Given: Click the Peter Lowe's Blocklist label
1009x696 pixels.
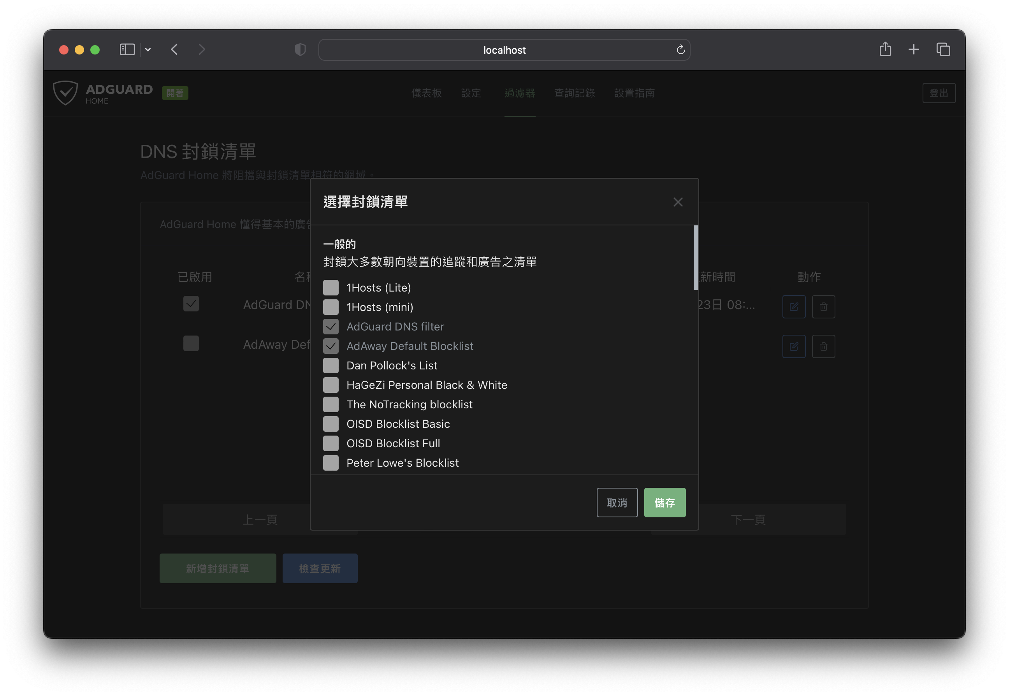Looking at the screenshot, I should tap(403, 463).
